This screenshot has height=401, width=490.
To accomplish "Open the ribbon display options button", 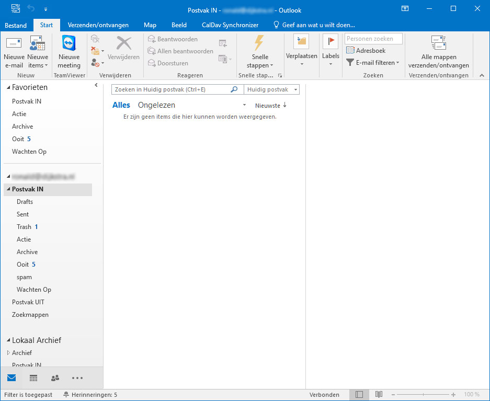I will (x=405, y=9).
